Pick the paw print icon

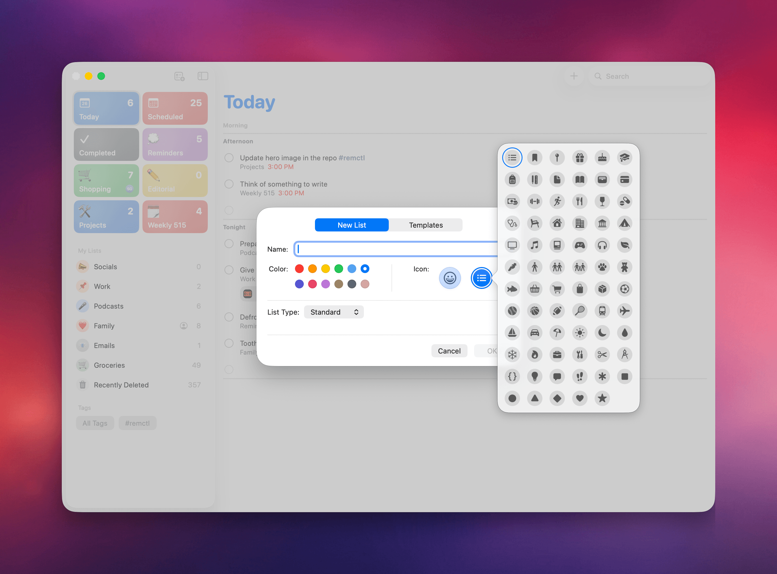pyautogui.click(x=602, y=267)
